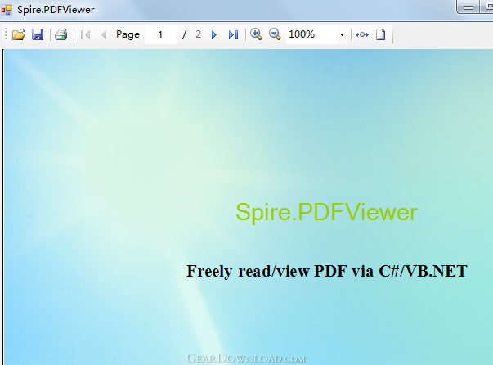
Task: Open the zoom percentage dropdown arrow
Action: pyautogui.click(x=342, y=34)
